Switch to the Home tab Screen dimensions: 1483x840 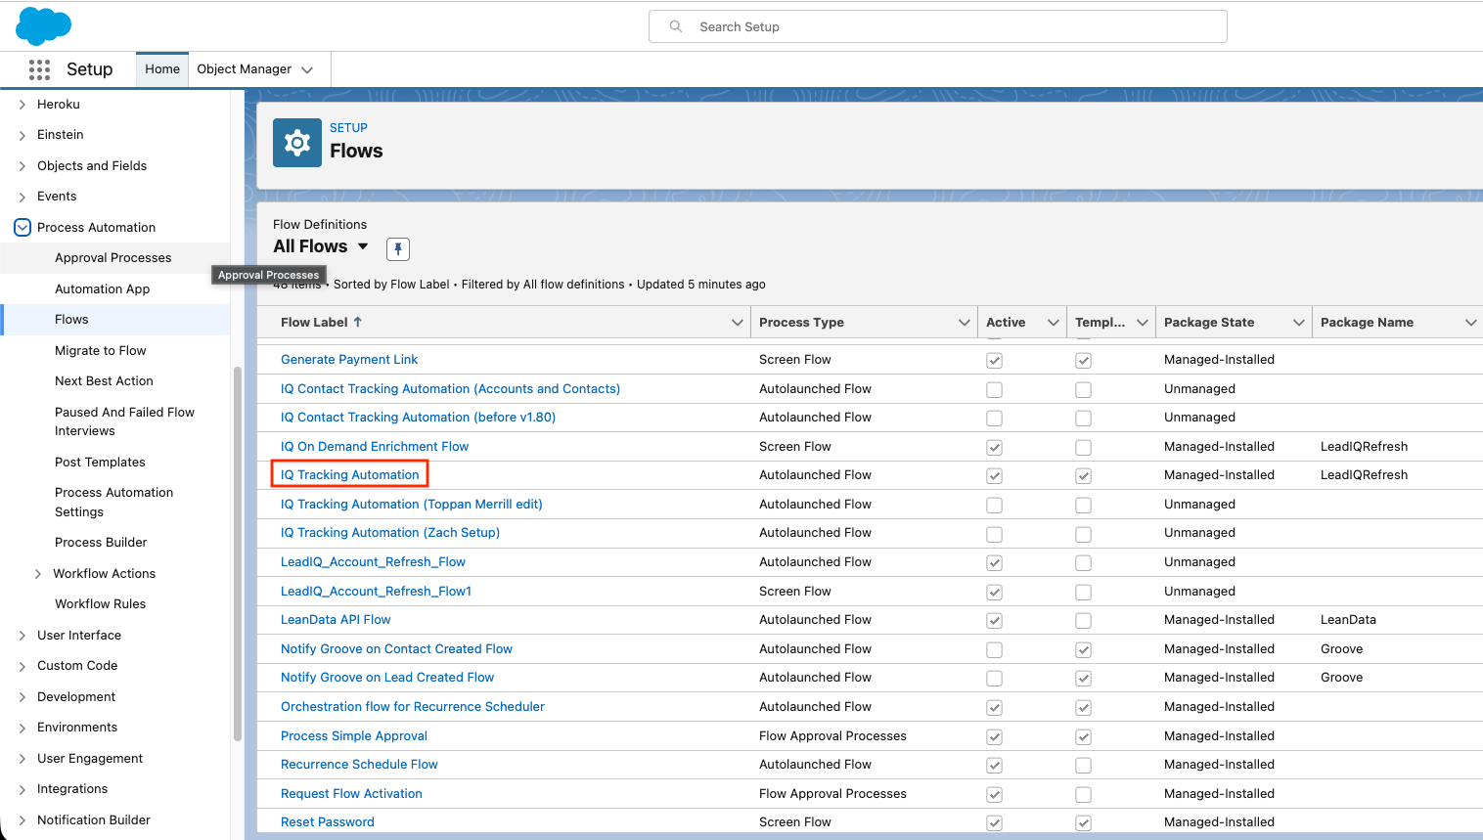pos(161,68)
